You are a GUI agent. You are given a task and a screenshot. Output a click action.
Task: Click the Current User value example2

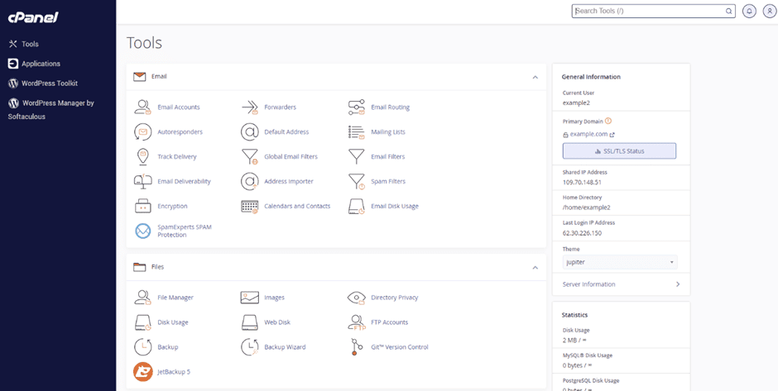point(576,103)
